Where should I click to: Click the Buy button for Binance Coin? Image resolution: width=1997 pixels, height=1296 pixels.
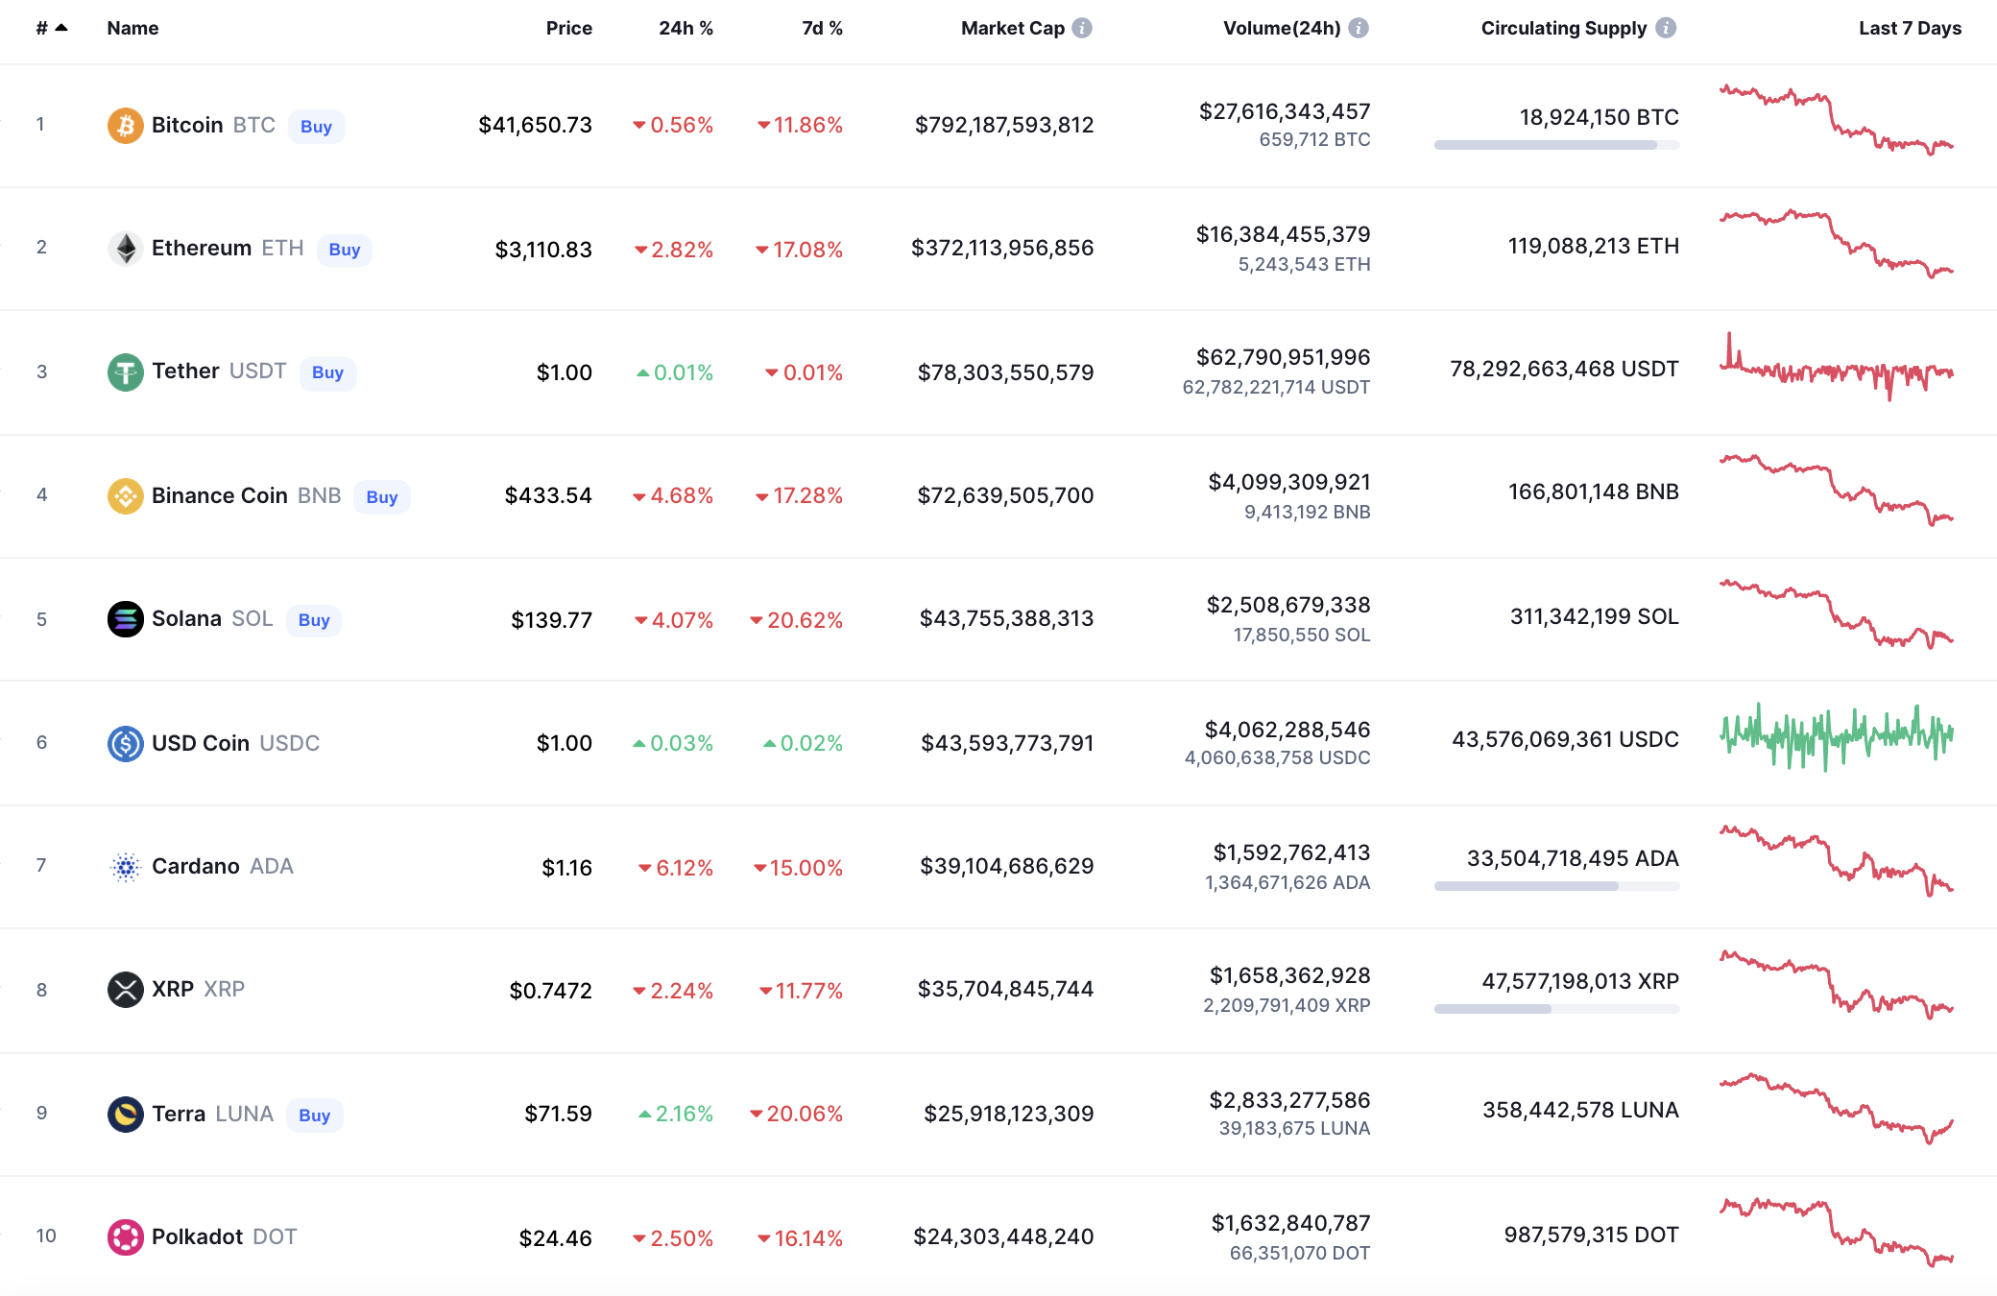point(382,496)
